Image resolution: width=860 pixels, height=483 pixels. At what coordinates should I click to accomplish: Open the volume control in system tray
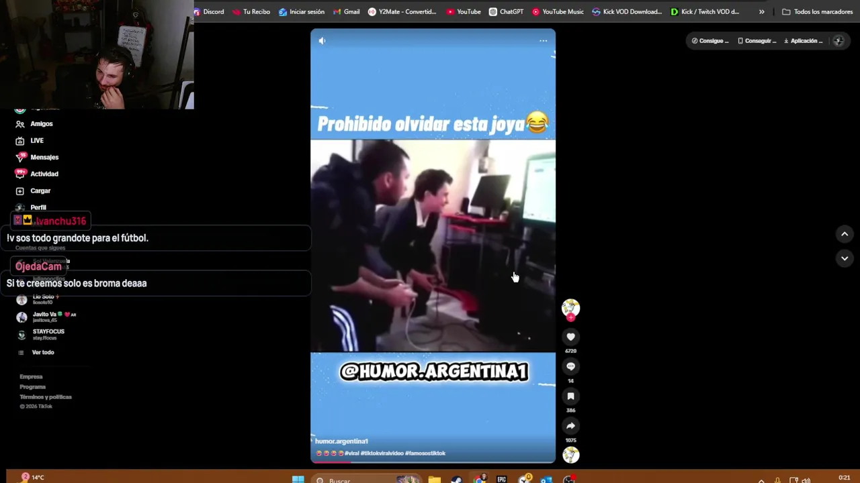(x=806, y=480)
